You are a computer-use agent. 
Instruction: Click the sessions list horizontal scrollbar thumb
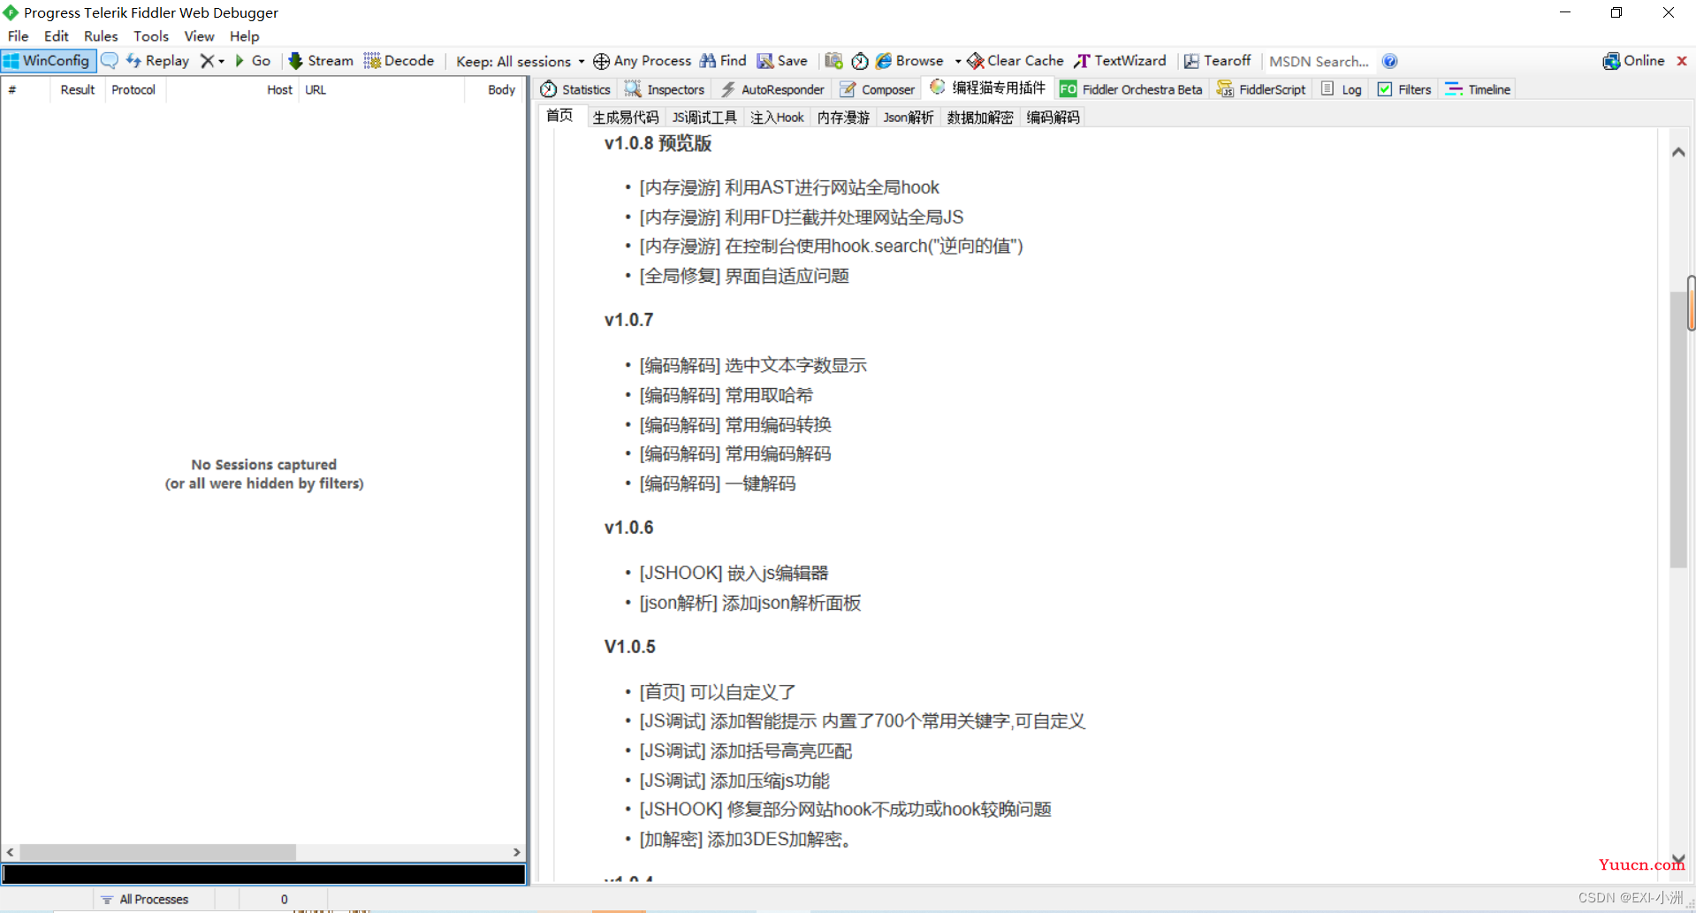click(157, 852)
